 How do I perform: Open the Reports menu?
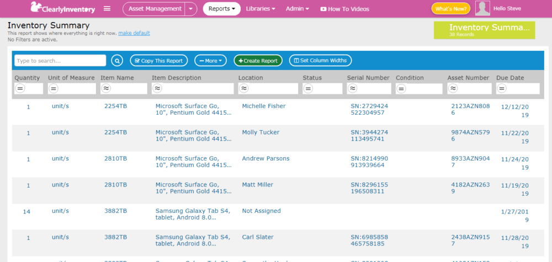pyautogui.click(x=222, y=9)
